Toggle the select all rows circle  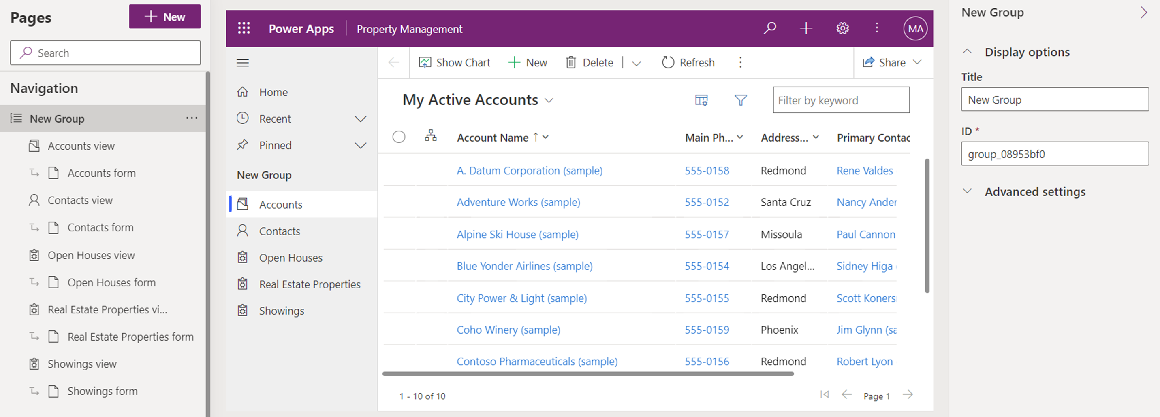click(399, 137)
